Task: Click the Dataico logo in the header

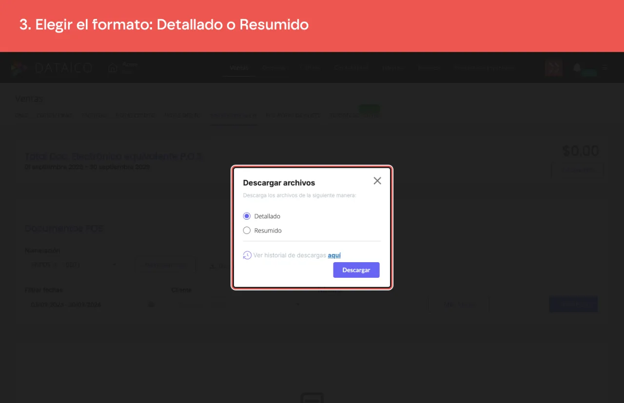Action: 52,68
